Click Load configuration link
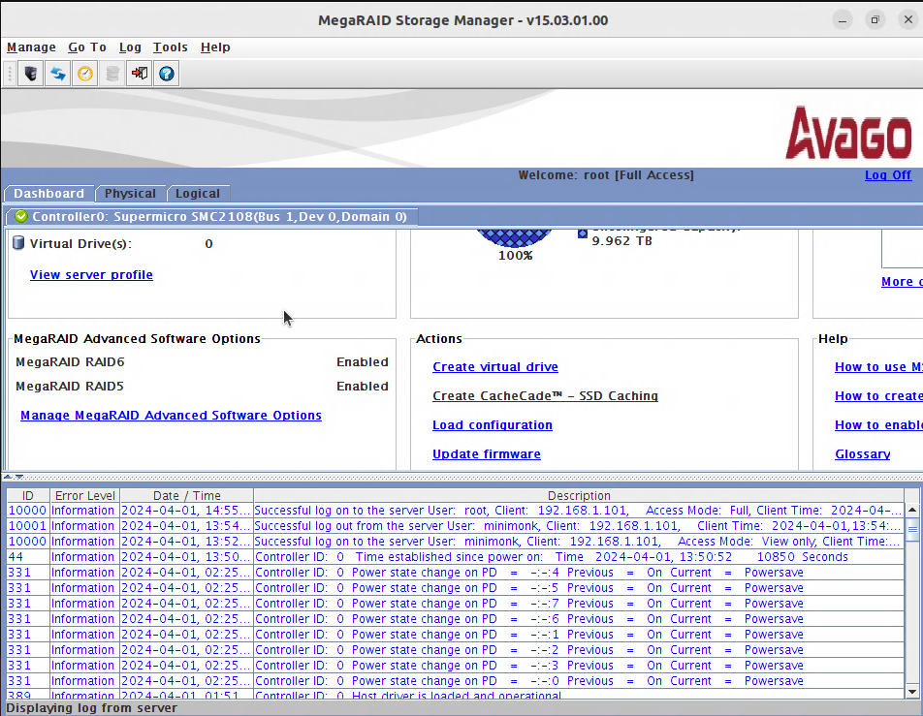 [x=493, y=424]
